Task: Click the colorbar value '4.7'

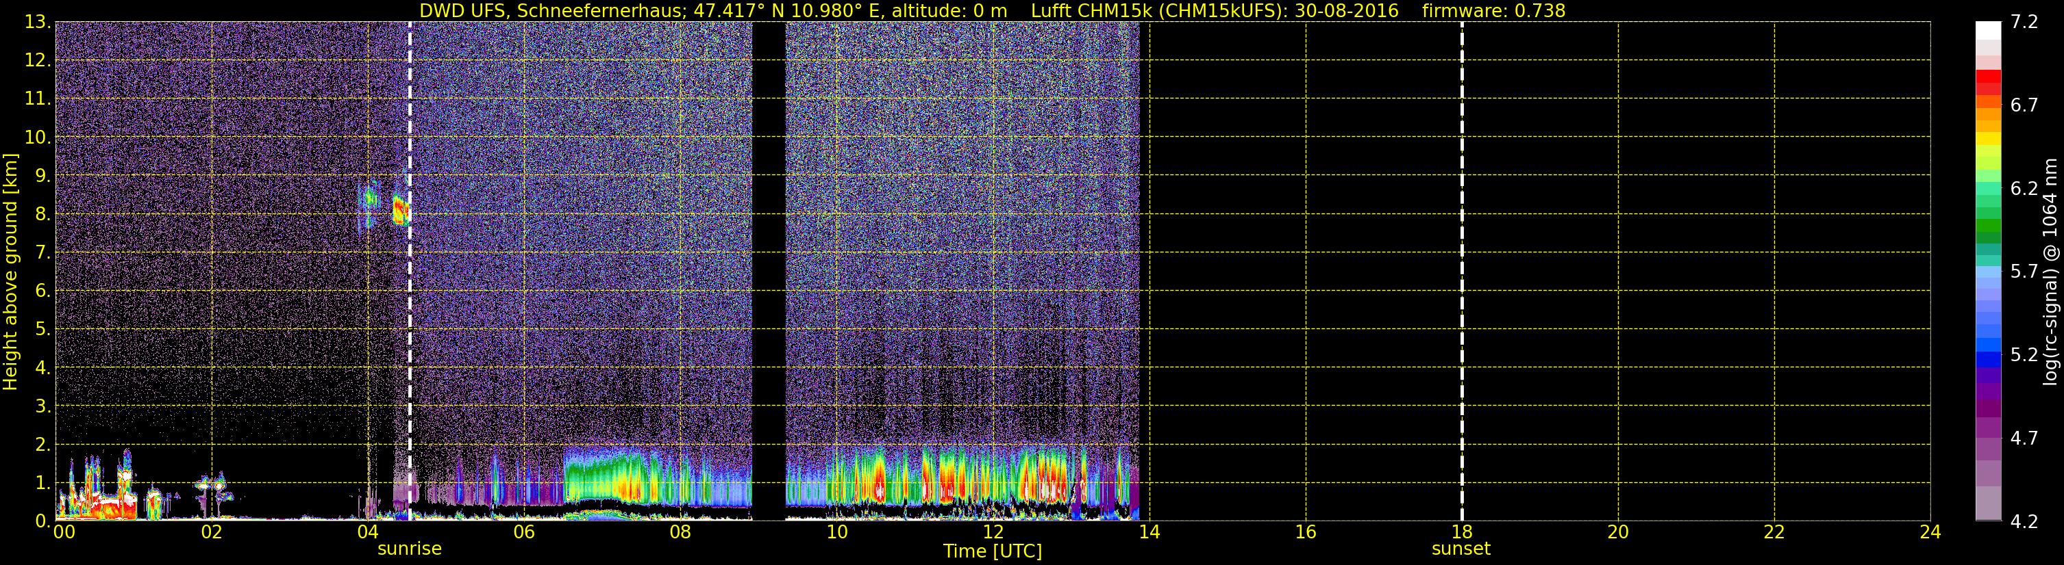Action: tap(2024, 438)
